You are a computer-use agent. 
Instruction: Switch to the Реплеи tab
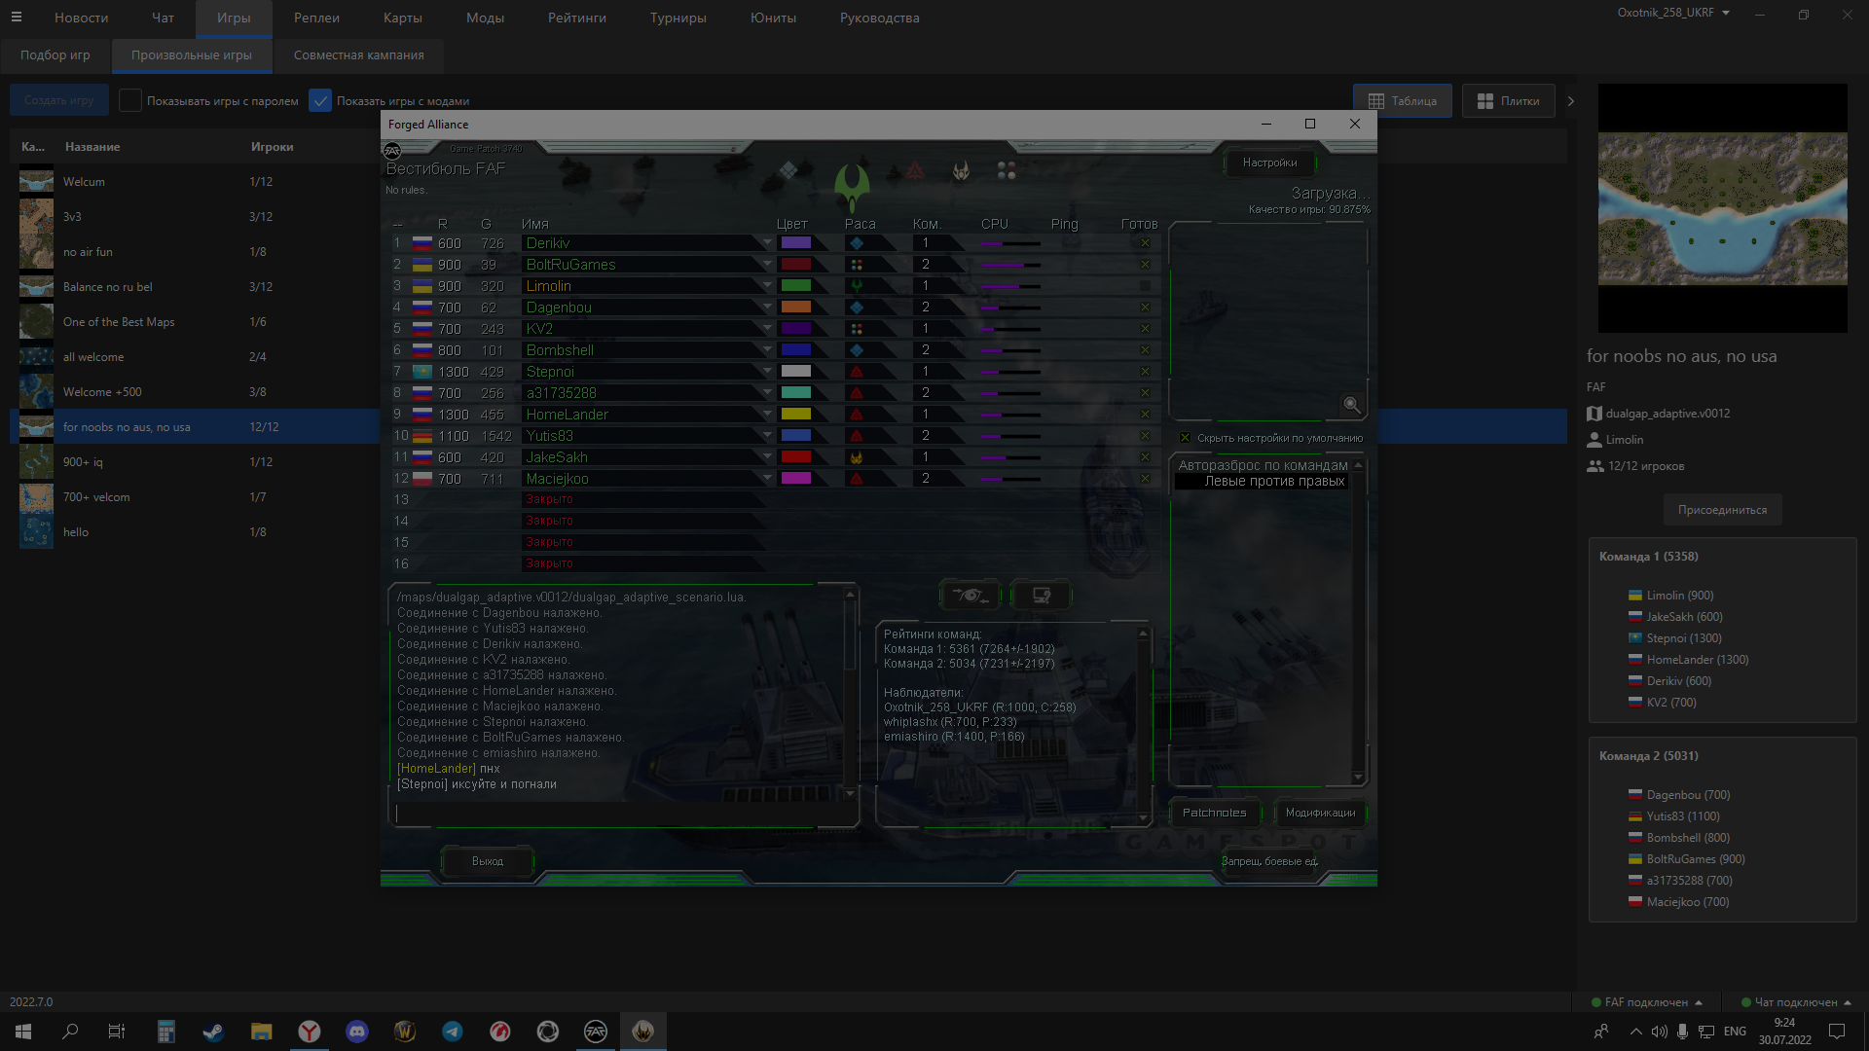coord(316,18)
